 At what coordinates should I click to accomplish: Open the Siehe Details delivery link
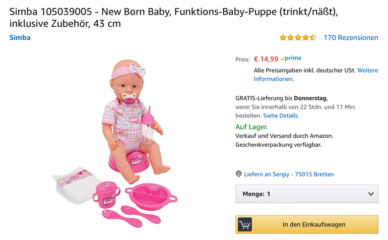click(x=281, y=115)
